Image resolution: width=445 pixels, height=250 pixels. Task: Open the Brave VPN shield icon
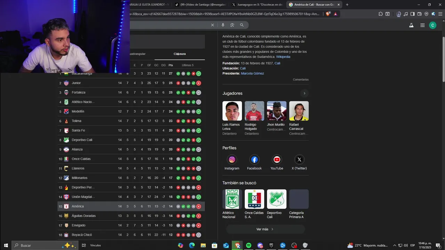tap(426, 14)
